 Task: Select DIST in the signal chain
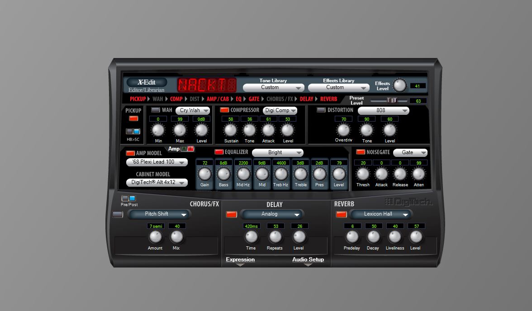pos(195,99)
